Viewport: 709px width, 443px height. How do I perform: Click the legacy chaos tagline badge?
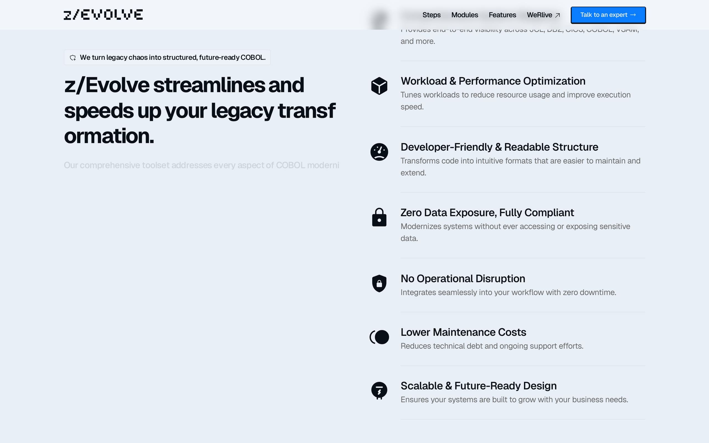(167, 57)
